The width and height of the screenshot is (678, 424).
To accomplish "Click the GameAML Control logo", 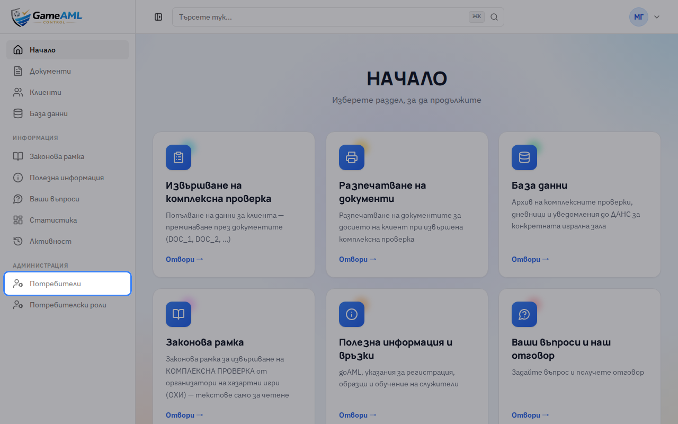I will click(x=47, y=17).
